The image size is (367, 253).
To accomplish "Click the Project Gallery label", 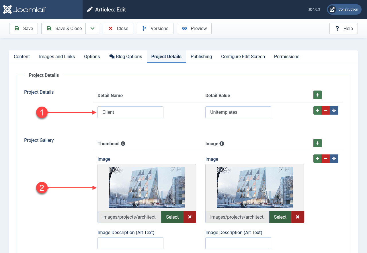I will [39, 140].
